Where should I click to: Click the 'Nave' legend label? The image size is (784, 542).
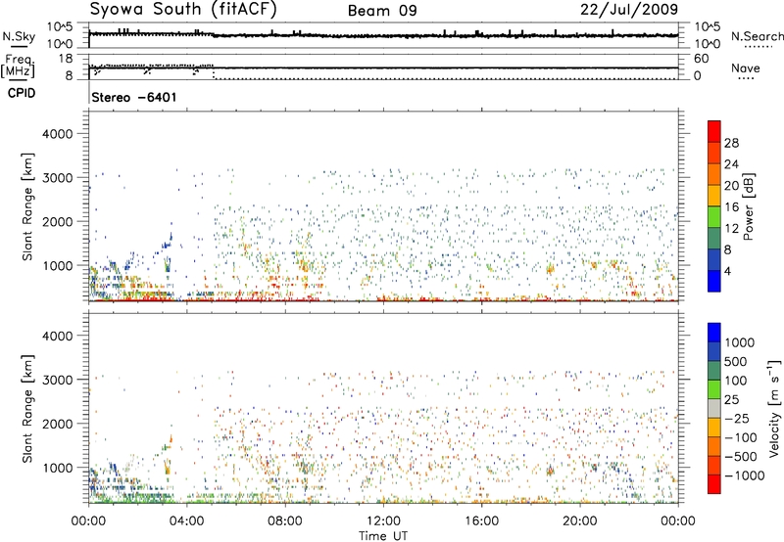click(746, 68)
